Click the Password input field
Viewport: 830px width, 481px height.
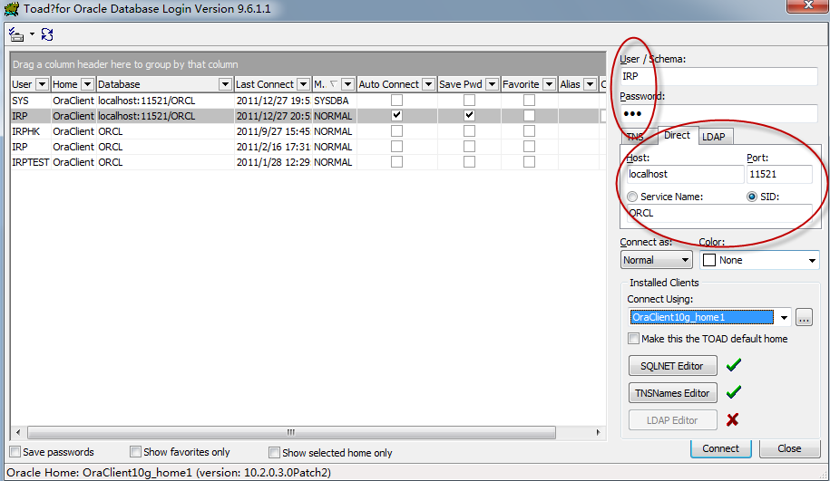(718, 113)
